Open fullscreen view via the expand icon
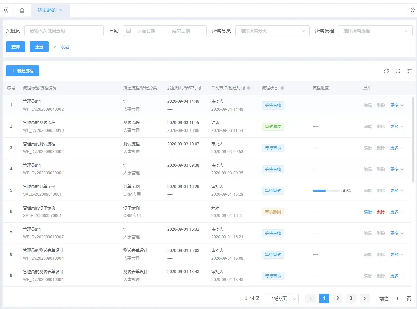 click(398, 71)
